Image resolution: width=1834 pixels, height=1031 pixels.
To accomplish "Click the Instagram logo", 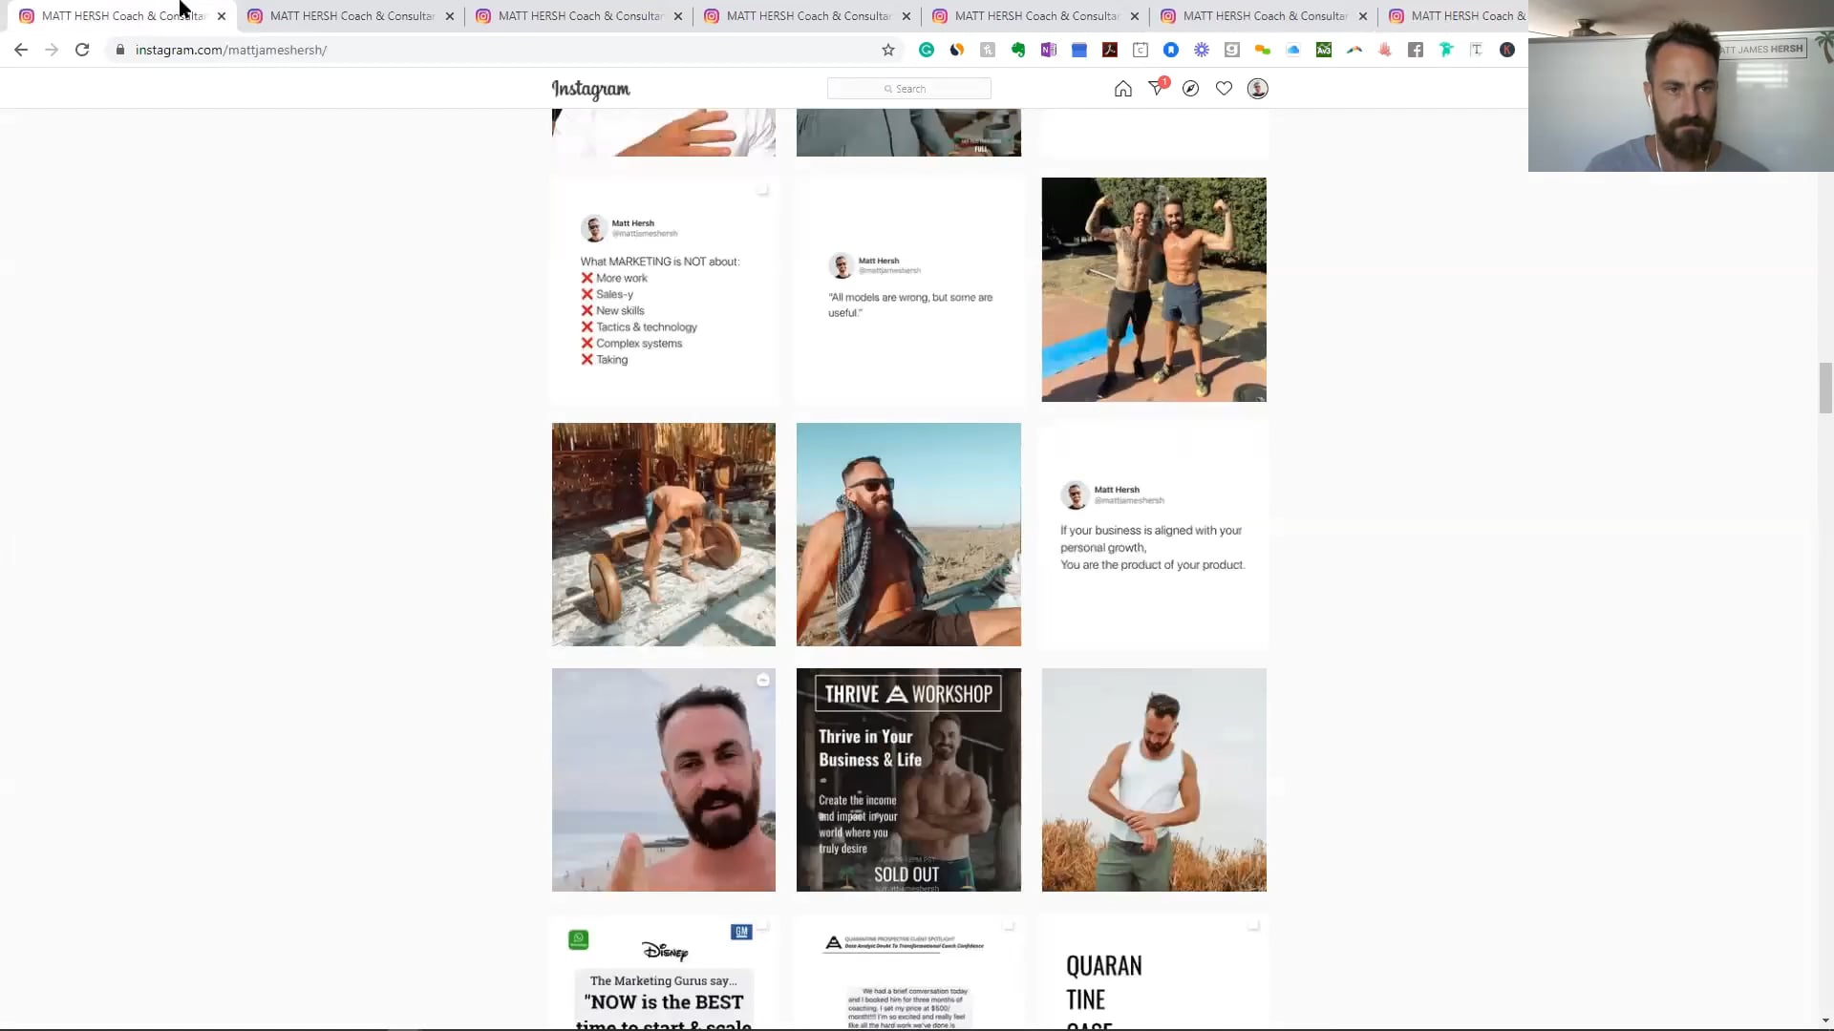I will point(591,89).
